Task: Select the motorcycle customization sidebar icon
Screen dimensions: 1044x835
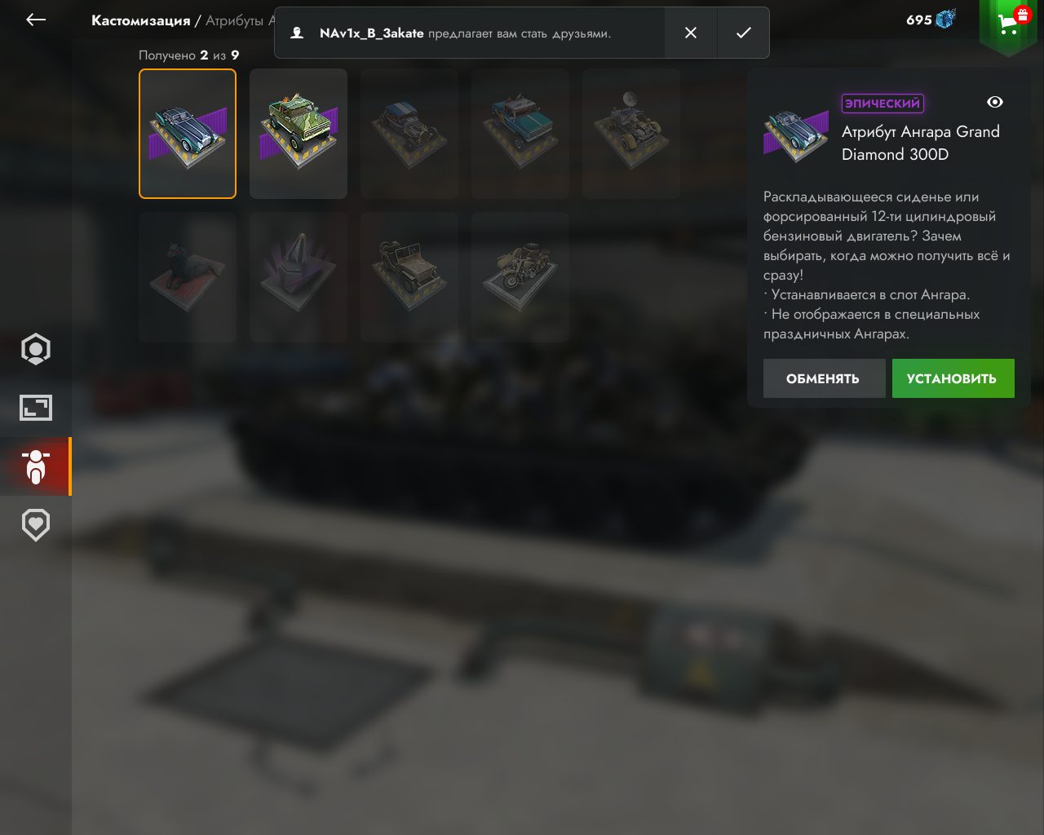Action: 36,466
